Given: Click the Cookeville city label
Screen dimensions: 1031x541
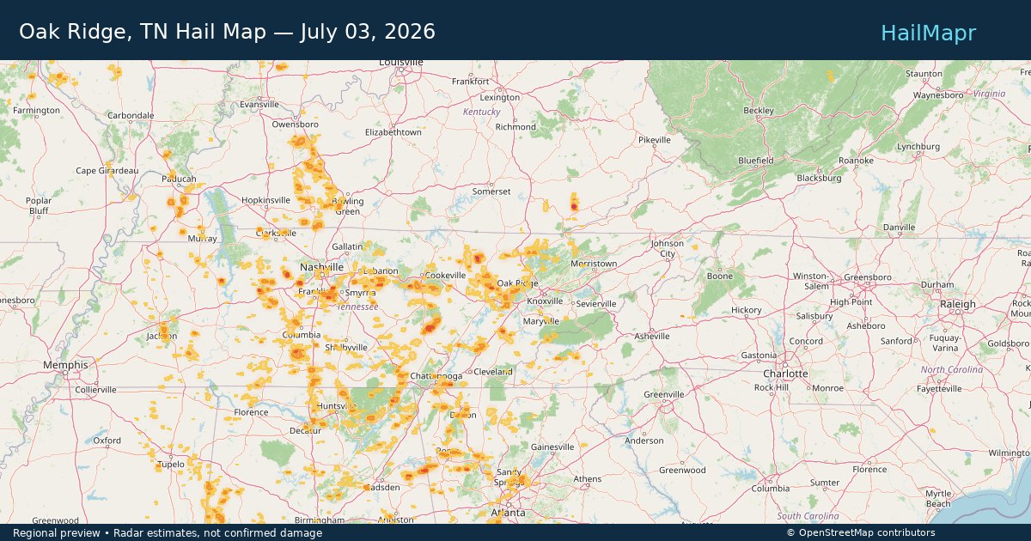Looking at the screenshot, I should pos(445,275).
